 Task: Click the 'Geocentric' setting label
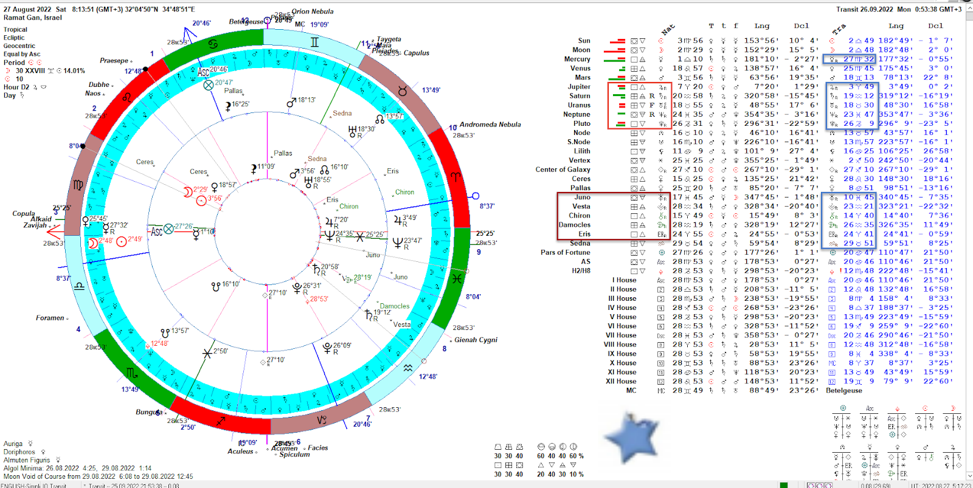(19, 46)
